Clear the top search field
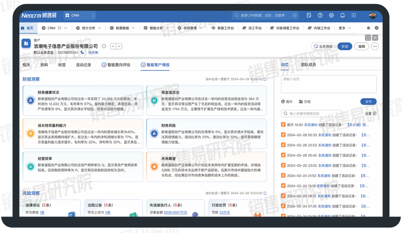The image size is (402, 233). 294,15
